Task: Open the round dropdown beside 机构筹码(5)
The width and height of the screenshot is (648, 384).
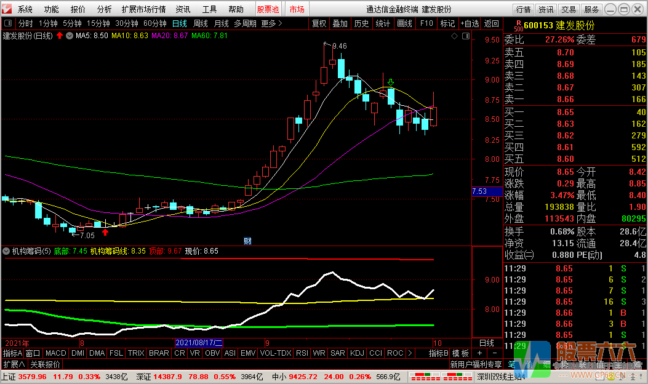Action: click(6, 251)
